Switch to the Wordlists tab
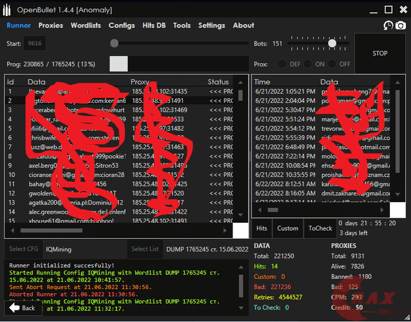The height and width of the screenshot is (322, 411). (84, 26)
